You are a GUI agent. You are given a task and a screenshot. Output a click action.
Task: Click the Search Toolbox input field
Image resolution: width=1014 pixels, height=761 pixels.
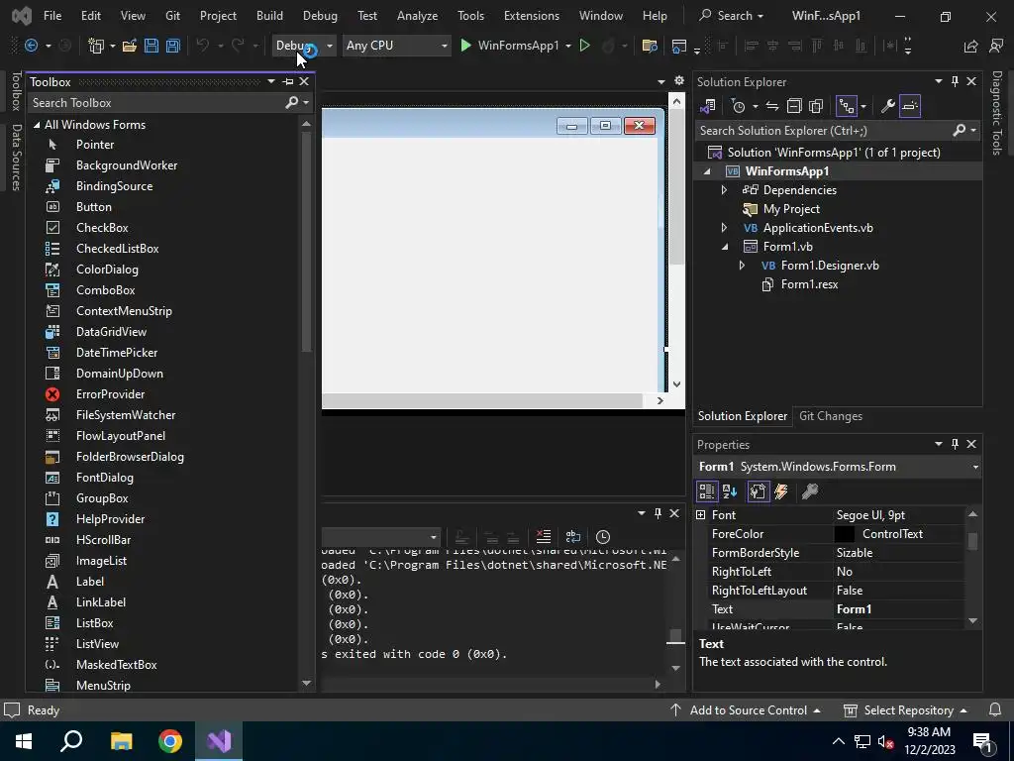click(155, 103)
